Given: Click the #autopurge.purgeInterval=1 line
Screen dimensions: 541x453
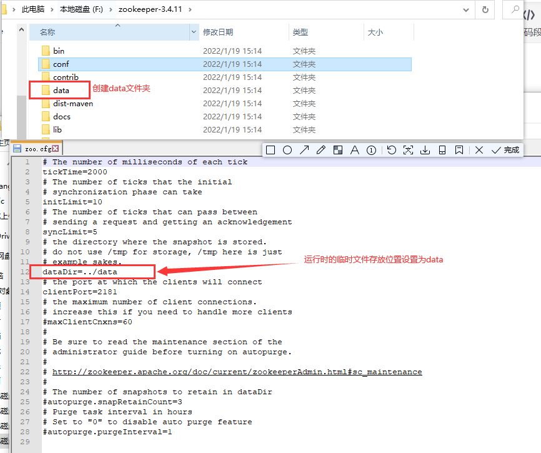Looking at the screenshot, I should pyautogui.click(x=107, y=432).
